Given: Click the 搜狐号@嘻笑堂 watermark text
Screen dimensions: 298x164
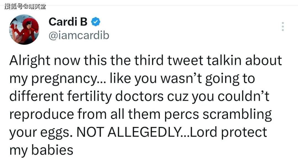Looking at the screenshot, I should 25,6.
